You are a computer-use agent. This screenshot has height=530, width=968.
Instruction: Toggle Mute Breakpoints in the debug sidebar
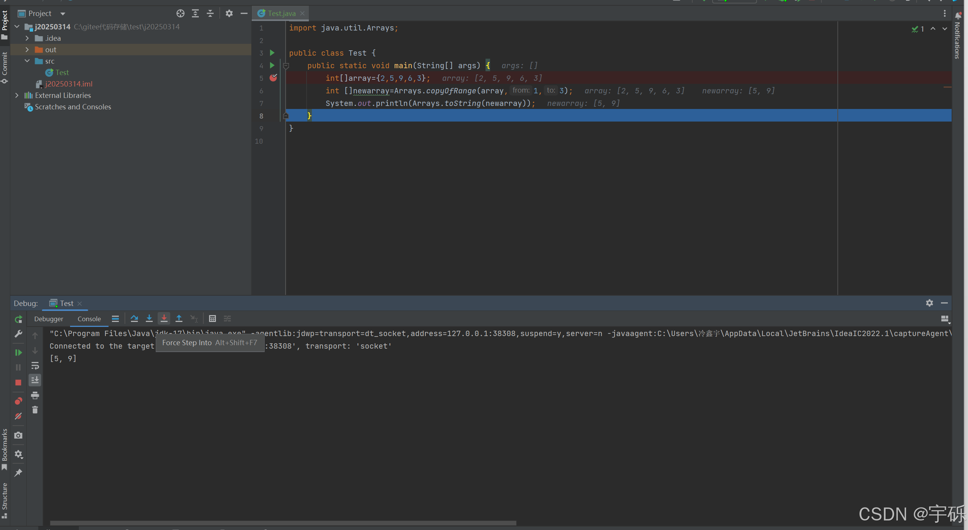[x=18, y=416]
